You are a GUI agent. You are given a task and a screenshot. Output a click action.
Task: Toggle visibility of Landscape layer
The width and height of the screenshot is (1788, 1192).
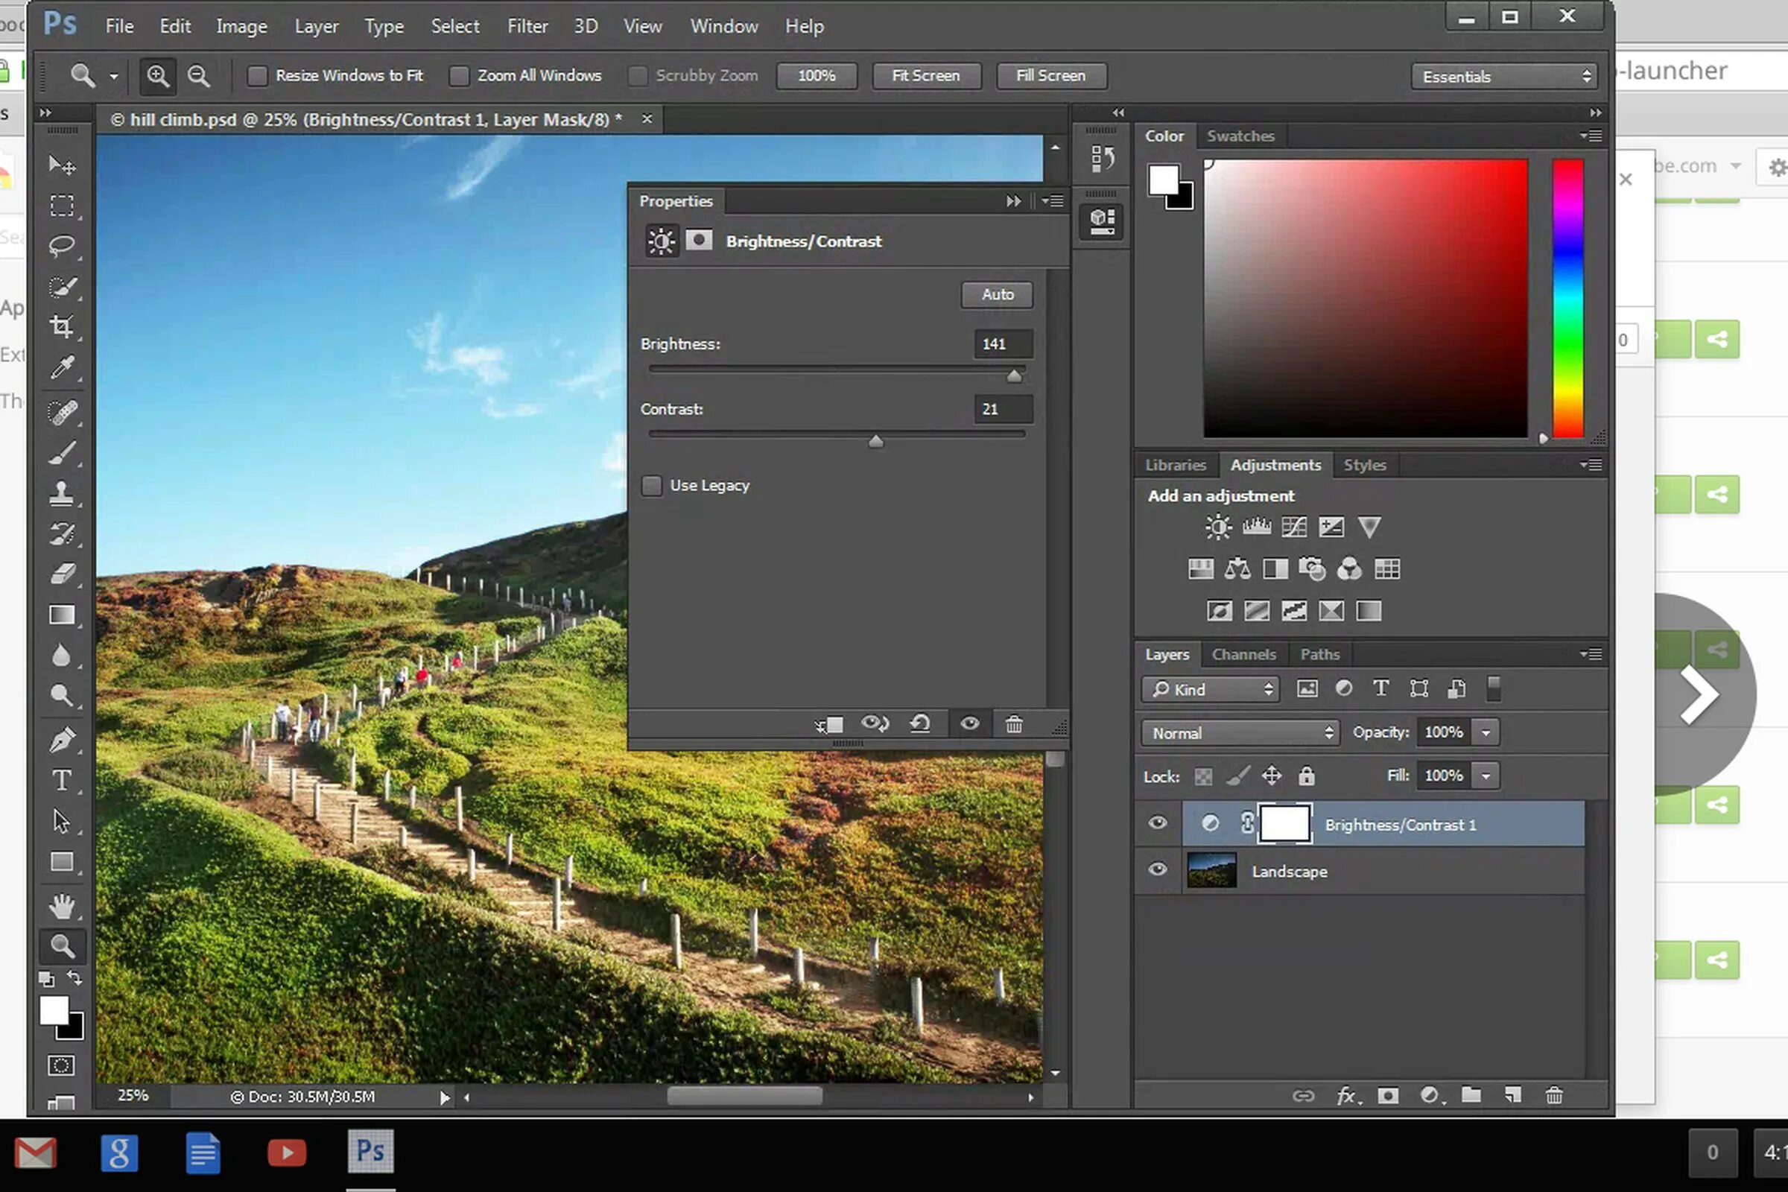[x=1156, y=870]
